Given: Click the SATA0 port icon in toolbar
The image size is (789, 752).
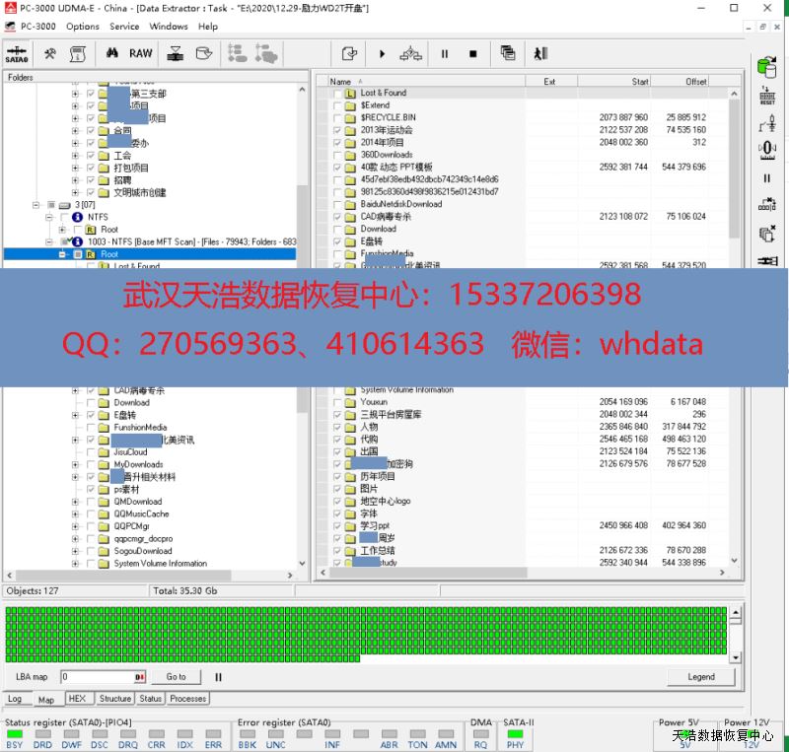Looking at the screenshot, I should [17, 53].
